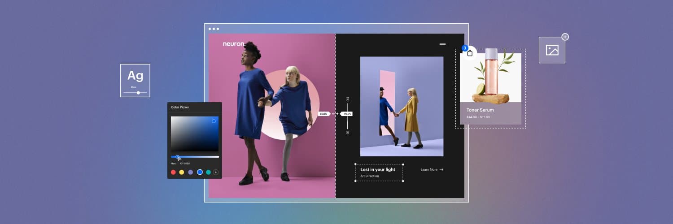This screenshot has height=224, width=673.
Task: Open the hamburger menu icon
Action: click(442, 44)
